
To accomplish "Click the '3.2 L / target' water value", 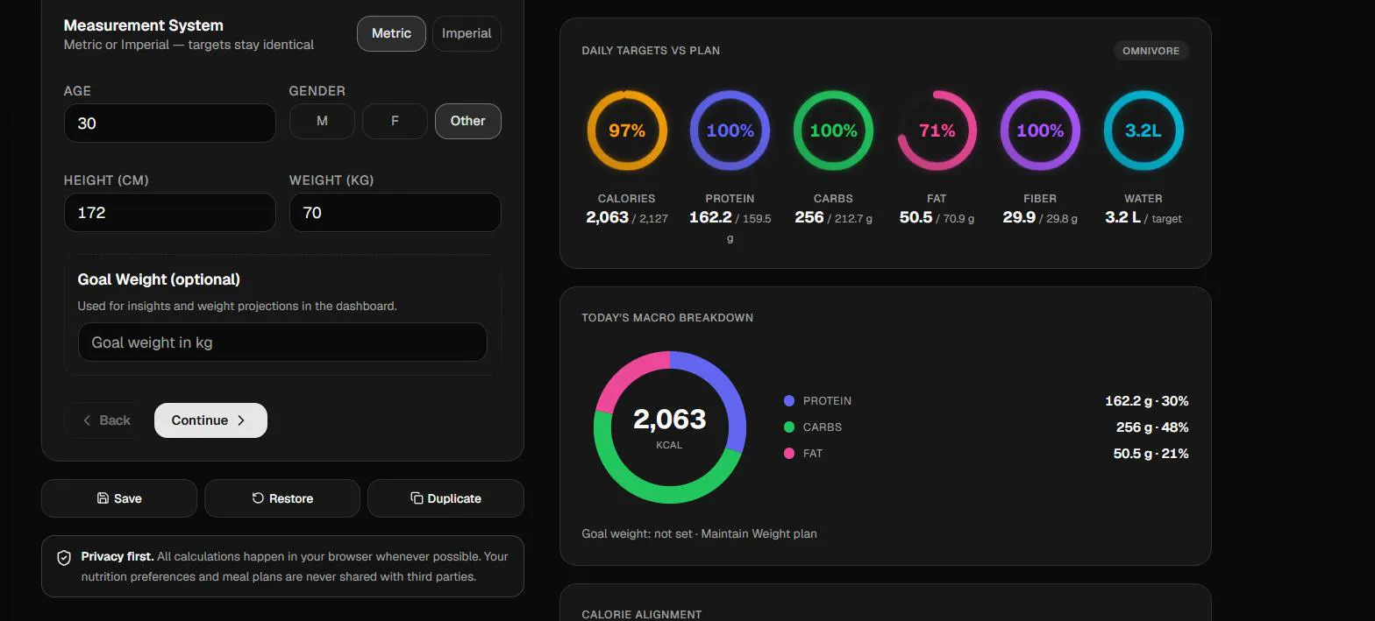I will pyautogui.click(x=1143, y=217).
